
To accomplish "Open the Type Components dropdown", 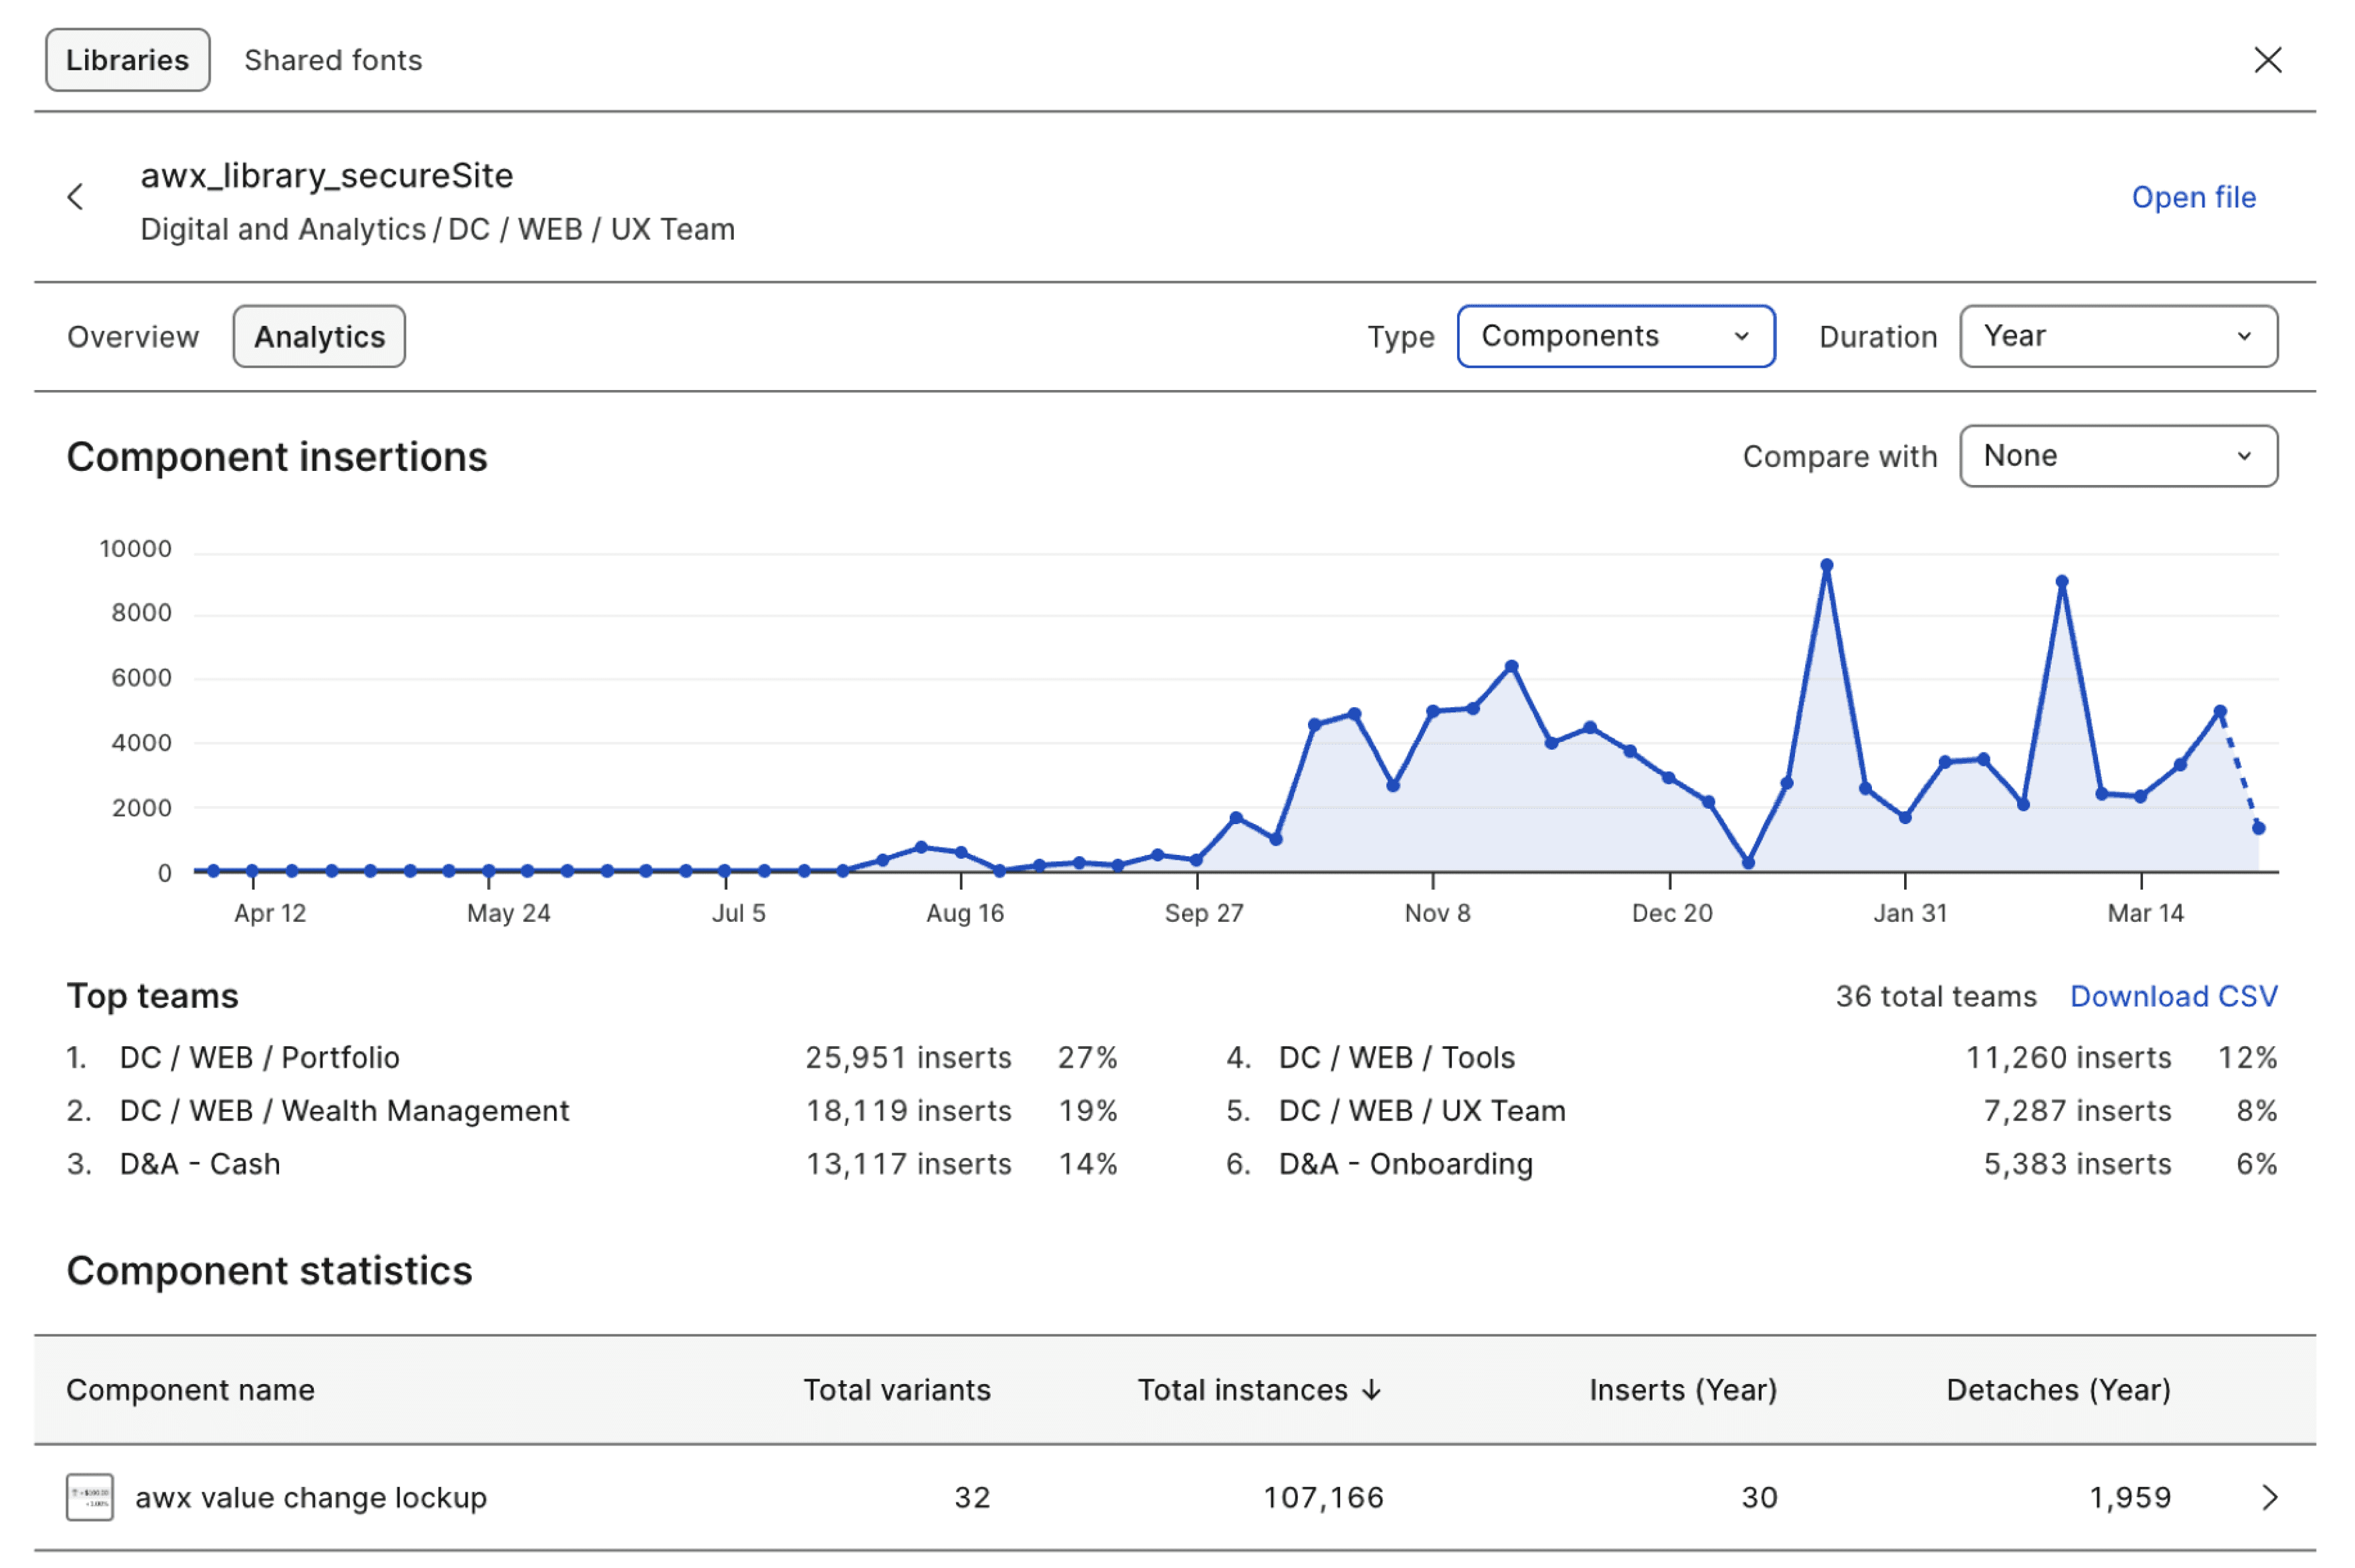I will [1615, 336].
